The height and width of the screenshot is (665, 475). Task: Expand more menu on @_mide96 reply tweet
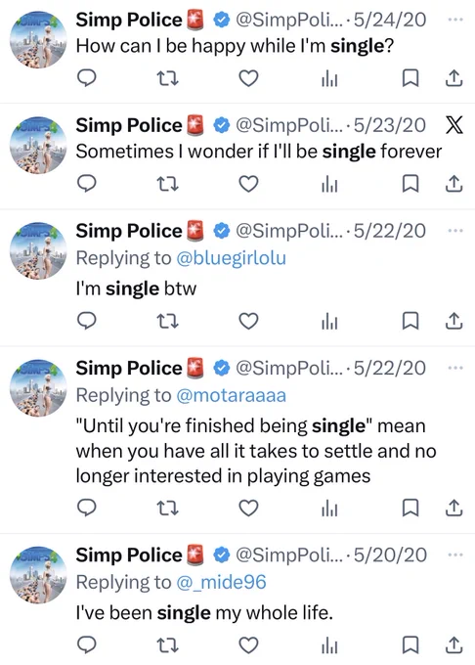455,554
